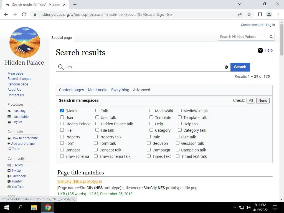Open the Windows Start menu

(x=7, y=207)
